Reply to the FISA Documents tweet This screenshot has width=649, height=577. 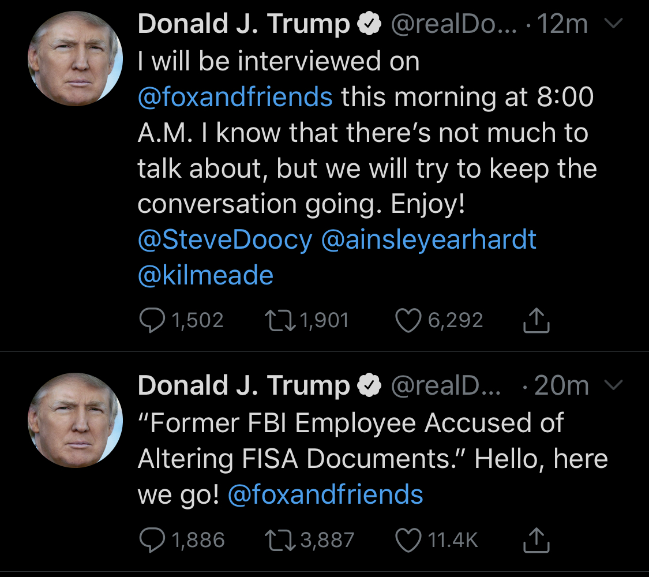[x=152, y=539]
